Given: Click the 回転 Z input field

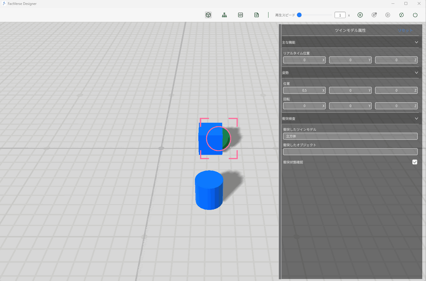Looking at the screenshot, I should 396,106.
